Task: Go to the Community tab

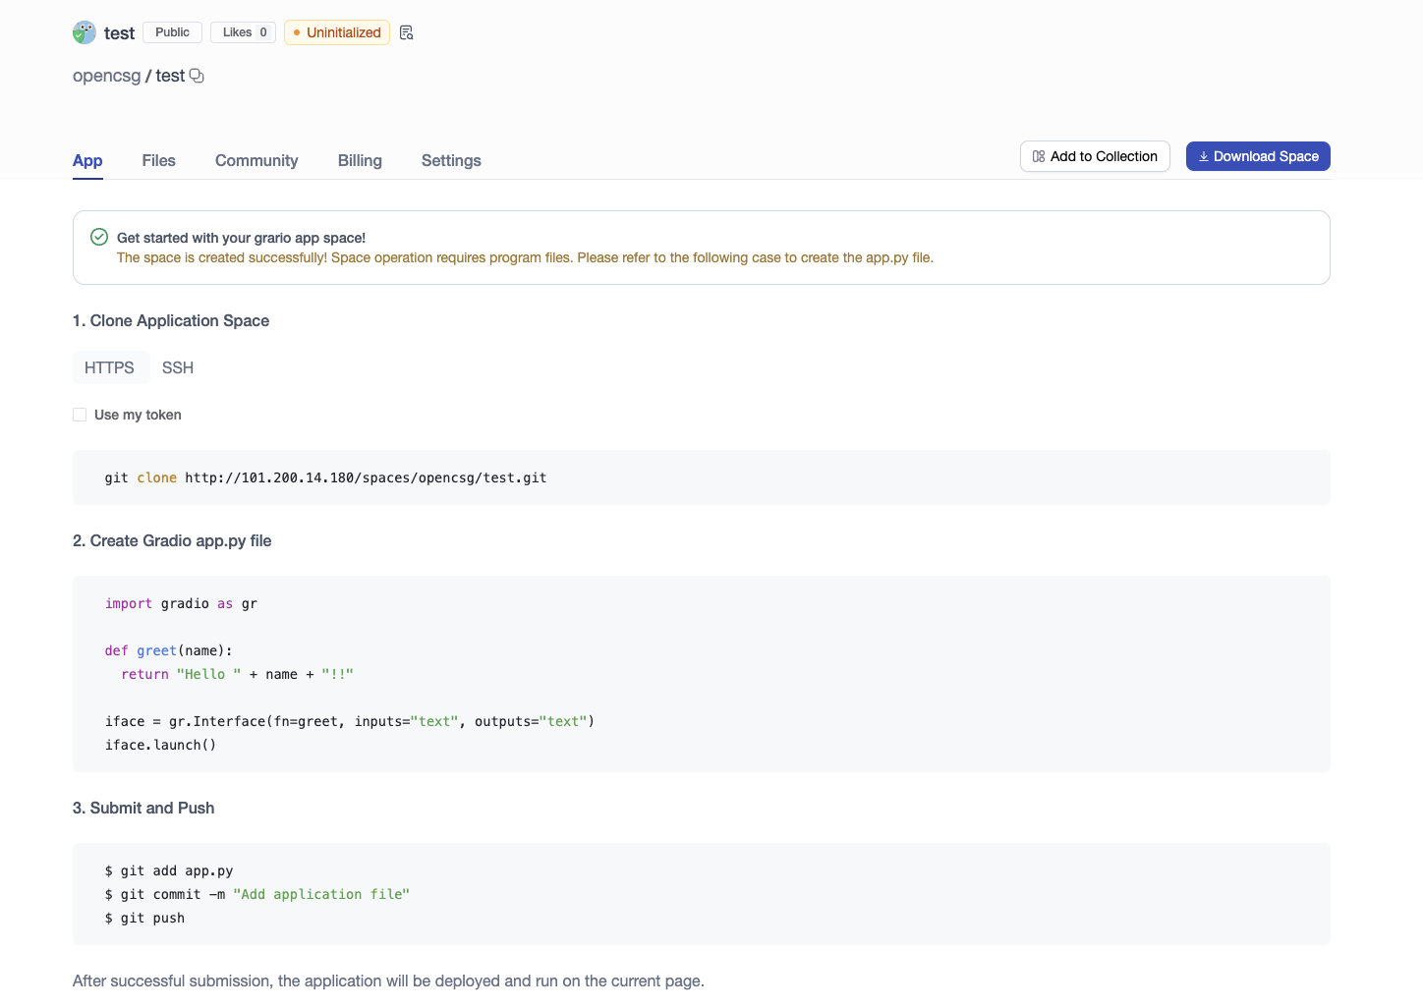Action: tap(256, 160)
